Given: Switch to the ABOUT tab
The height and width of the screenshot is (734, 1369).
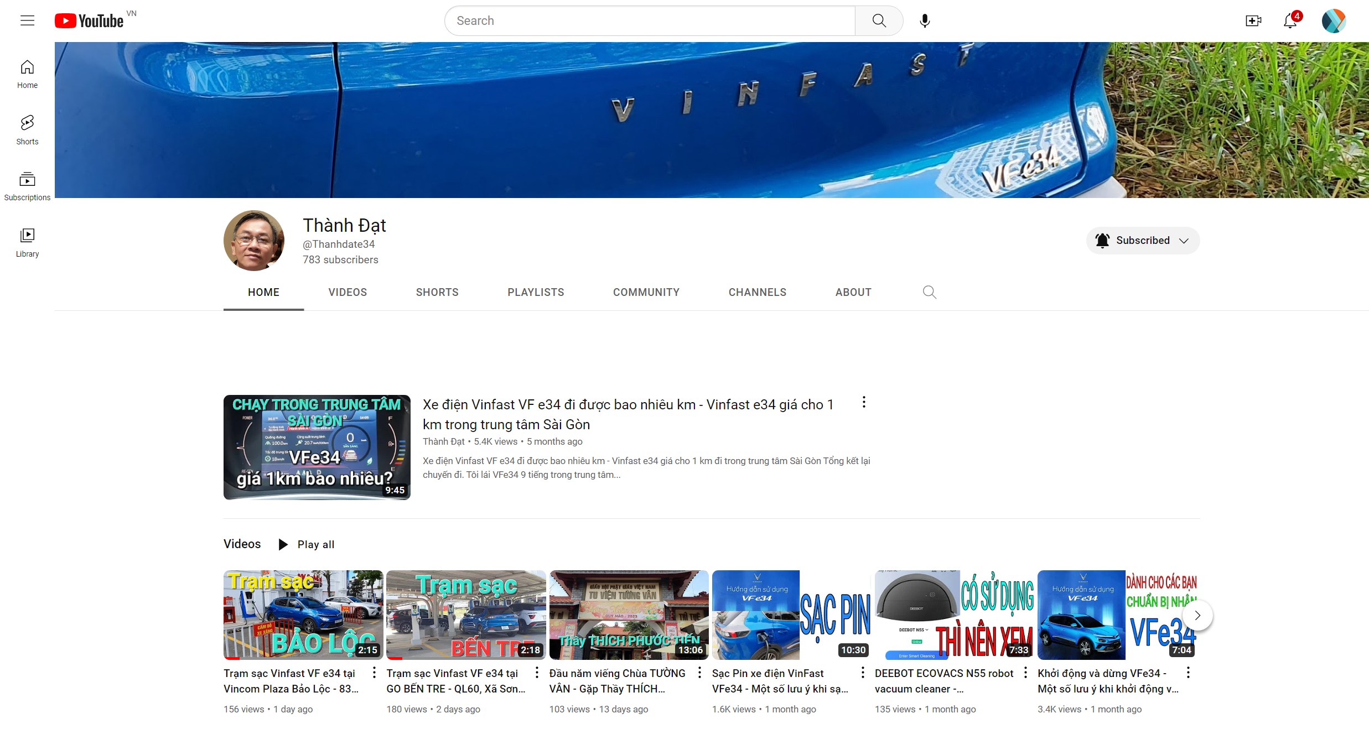Looking at the screenshot, I should [853, 292].
